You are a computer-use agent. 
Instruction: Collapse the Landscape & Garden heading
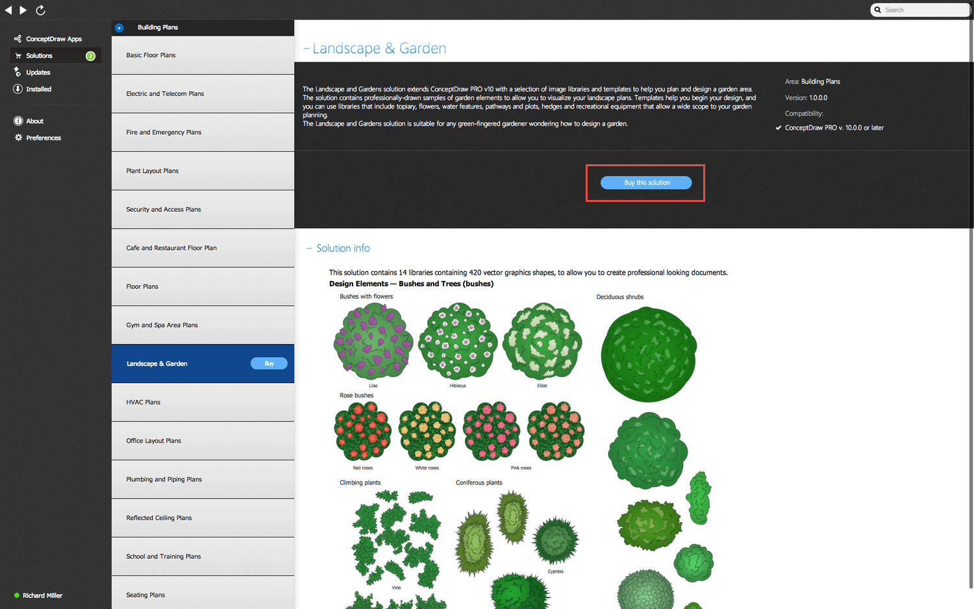[x=306, y=49]
